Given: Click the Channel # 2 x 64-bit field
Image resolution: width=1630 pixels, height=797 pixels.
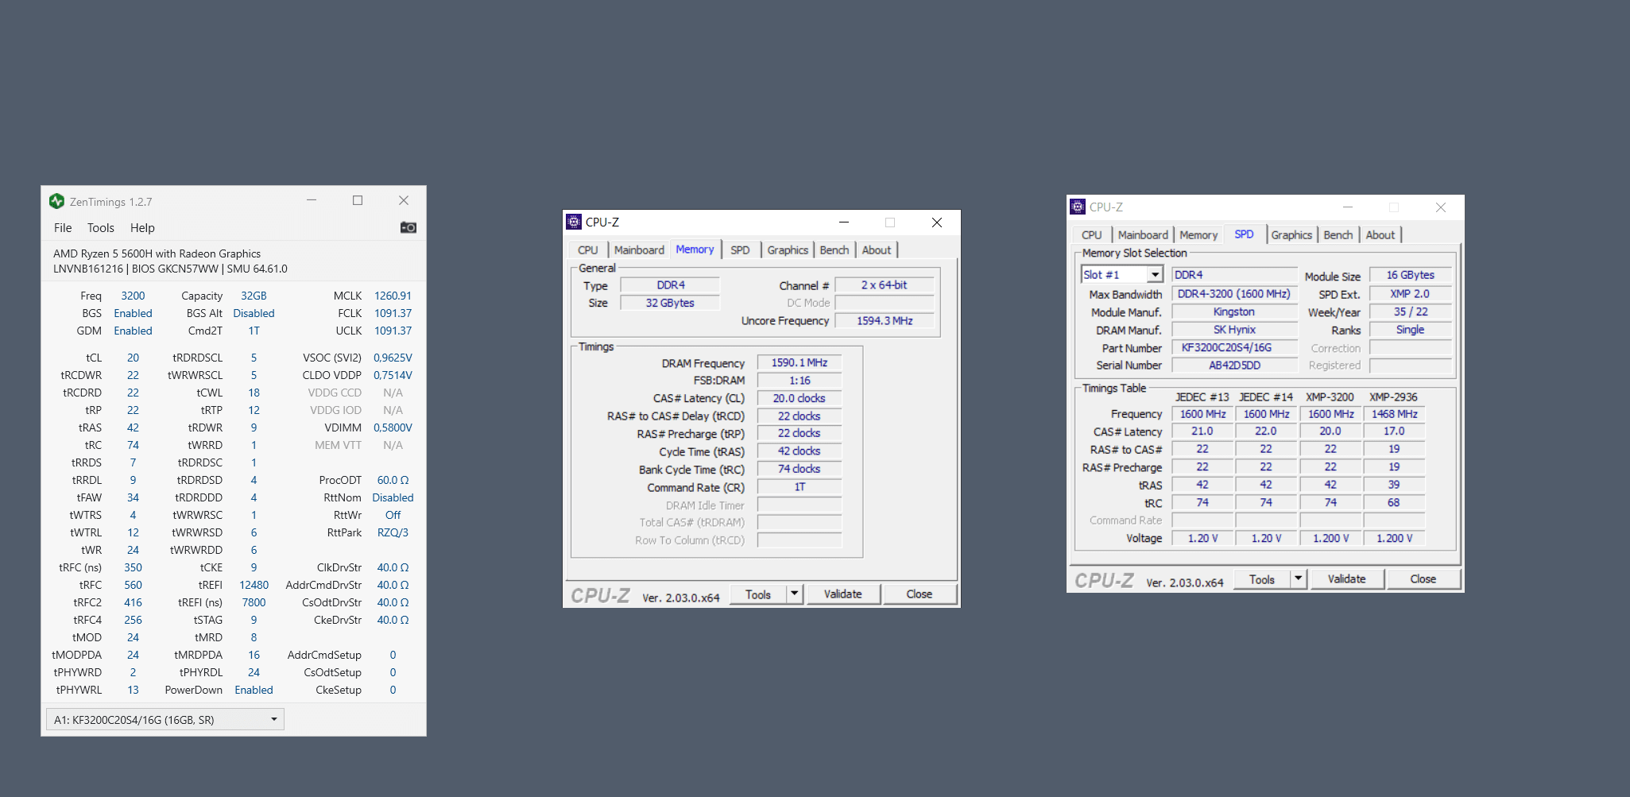Looking at the screenshot, I should (x=885, y=284).
